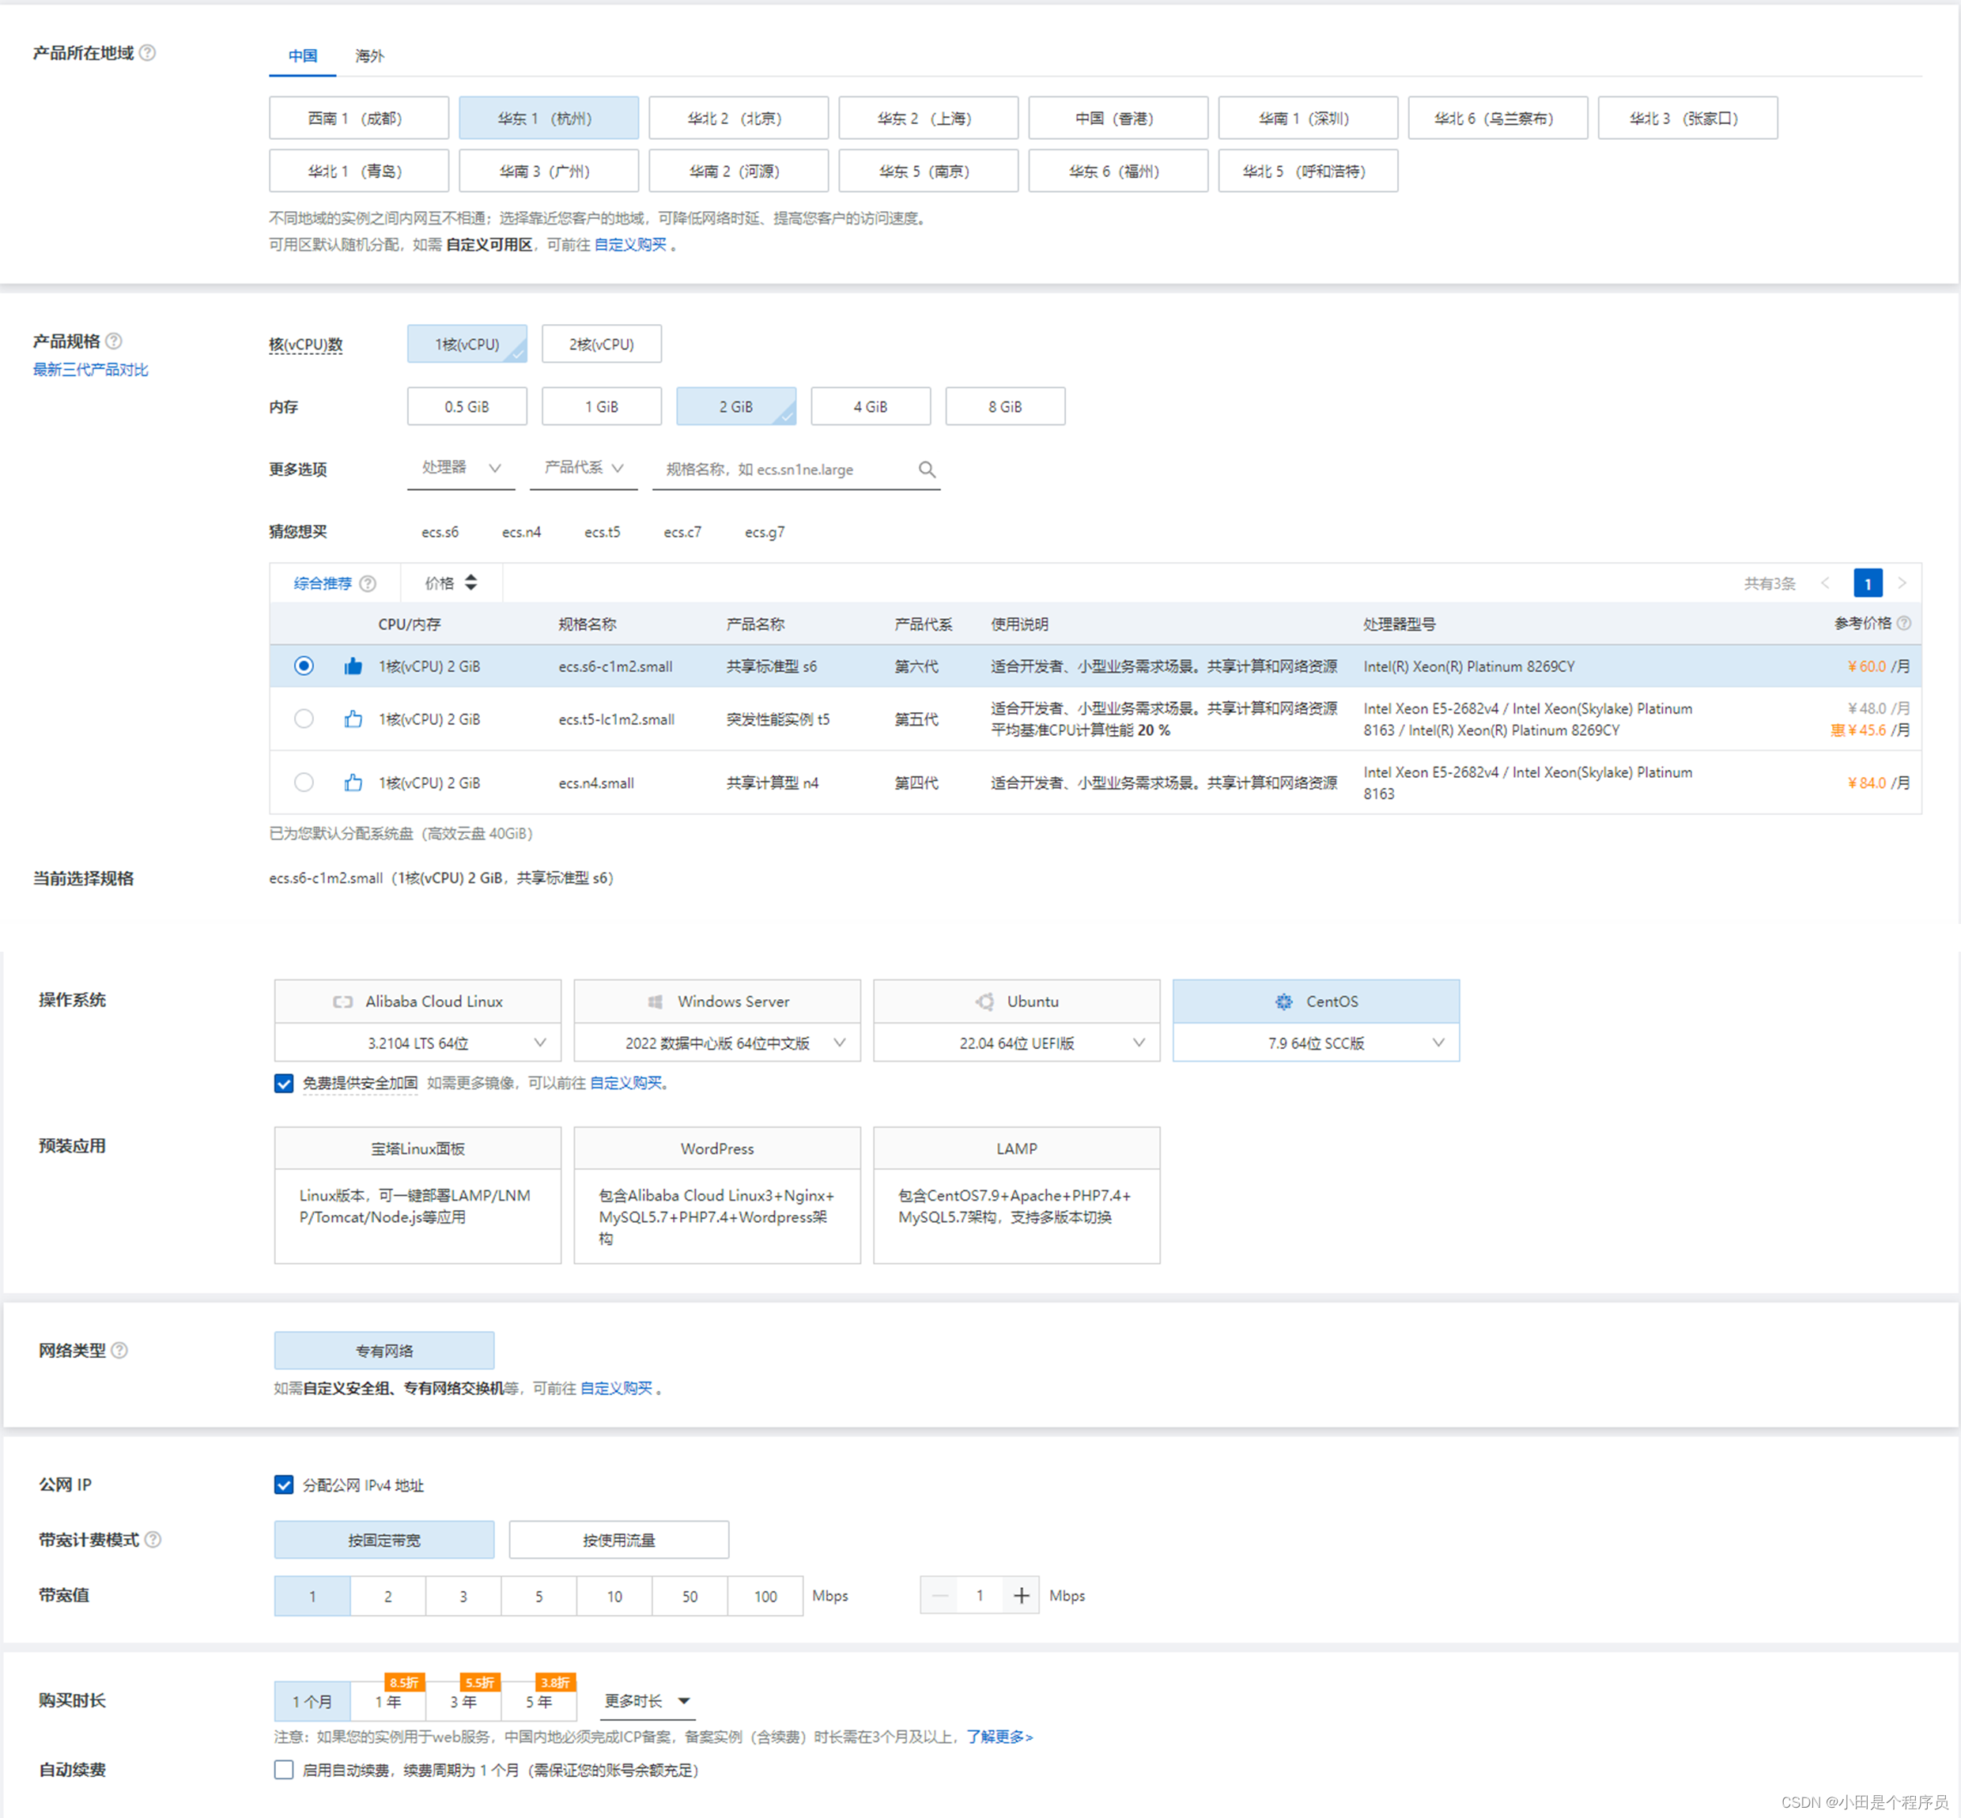This screenshot has width=1961, height=1818.
Task: Click the thumbs-up icon on ecs.n4.small row
Action: [x=353, y=783]
